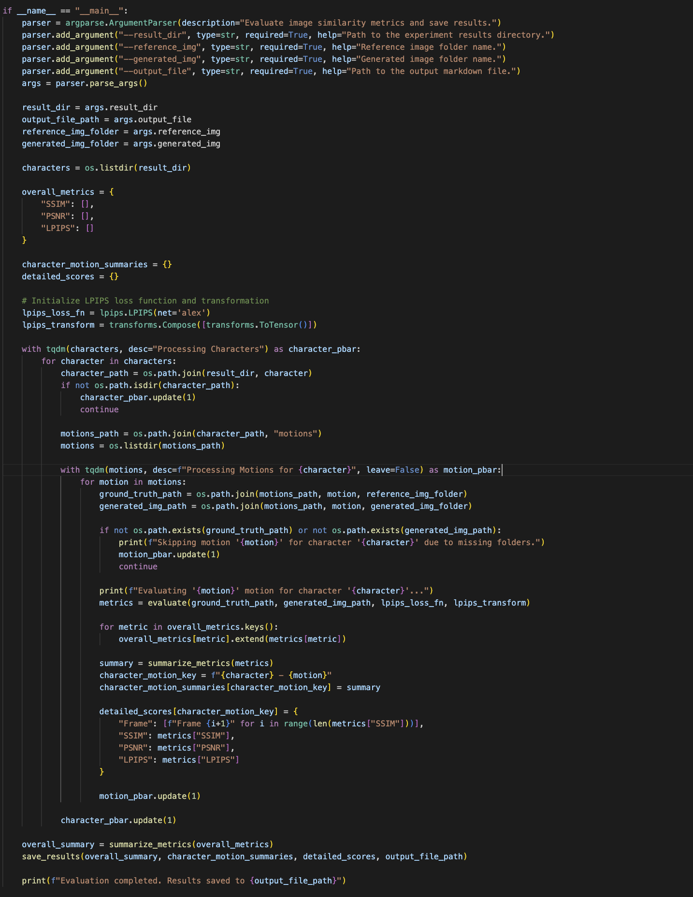This screenshot has height=897, width=693.
Task: Click the `if not os.path.exists(ground_truth_path)` line
Action: click(300, 530)
